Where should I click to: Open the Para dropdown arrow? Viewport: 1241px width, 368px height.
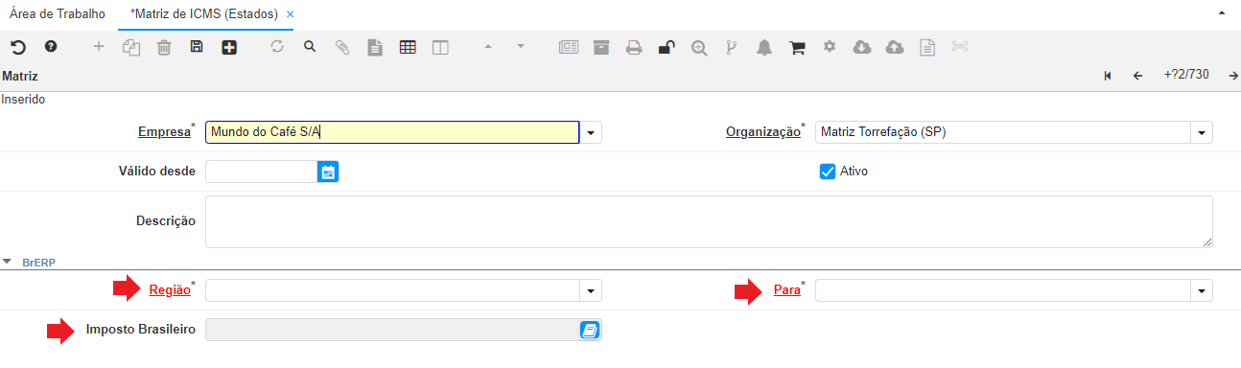(1202, 290)
